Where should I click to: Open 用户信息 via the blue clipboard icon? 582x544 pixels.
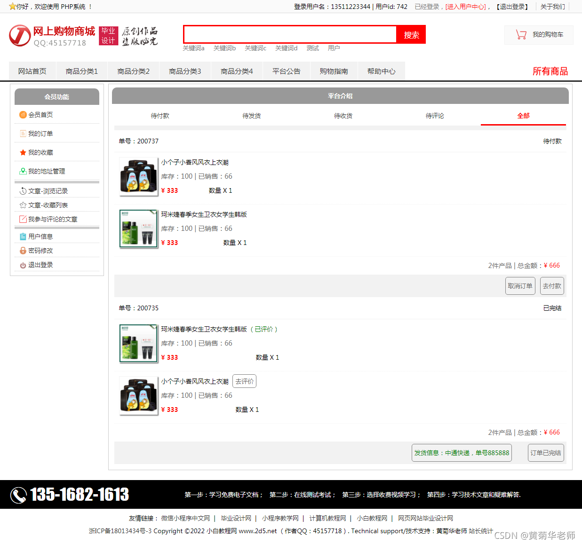23,236
